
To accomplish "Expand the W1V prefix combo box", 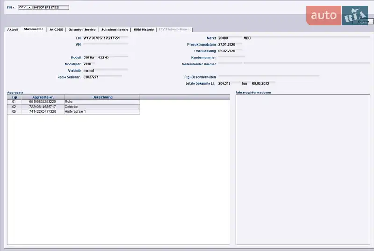I will point(29,7).
